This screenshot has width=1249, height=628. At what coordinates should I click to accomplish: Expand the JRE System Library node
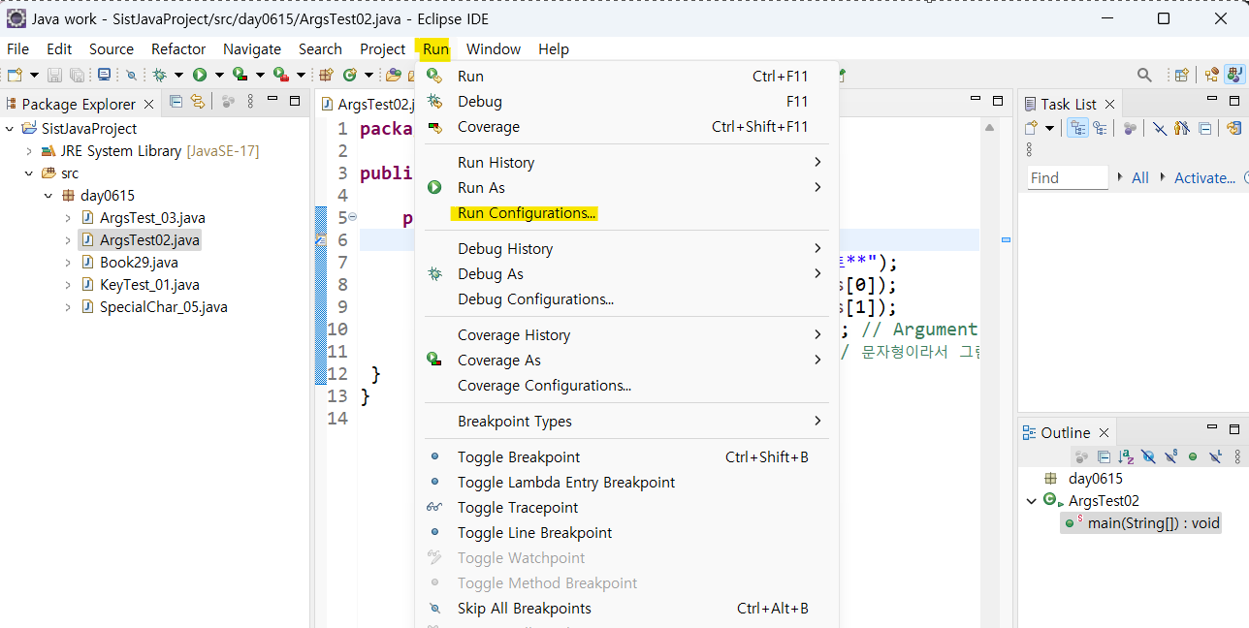[x=29, y=151]
